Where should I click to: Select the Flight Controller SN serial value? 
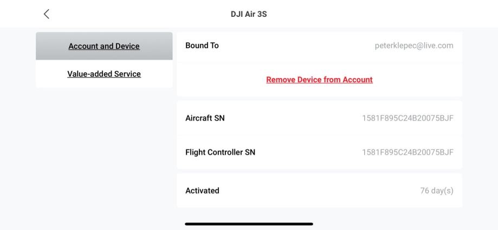click(x=408, y=152)
